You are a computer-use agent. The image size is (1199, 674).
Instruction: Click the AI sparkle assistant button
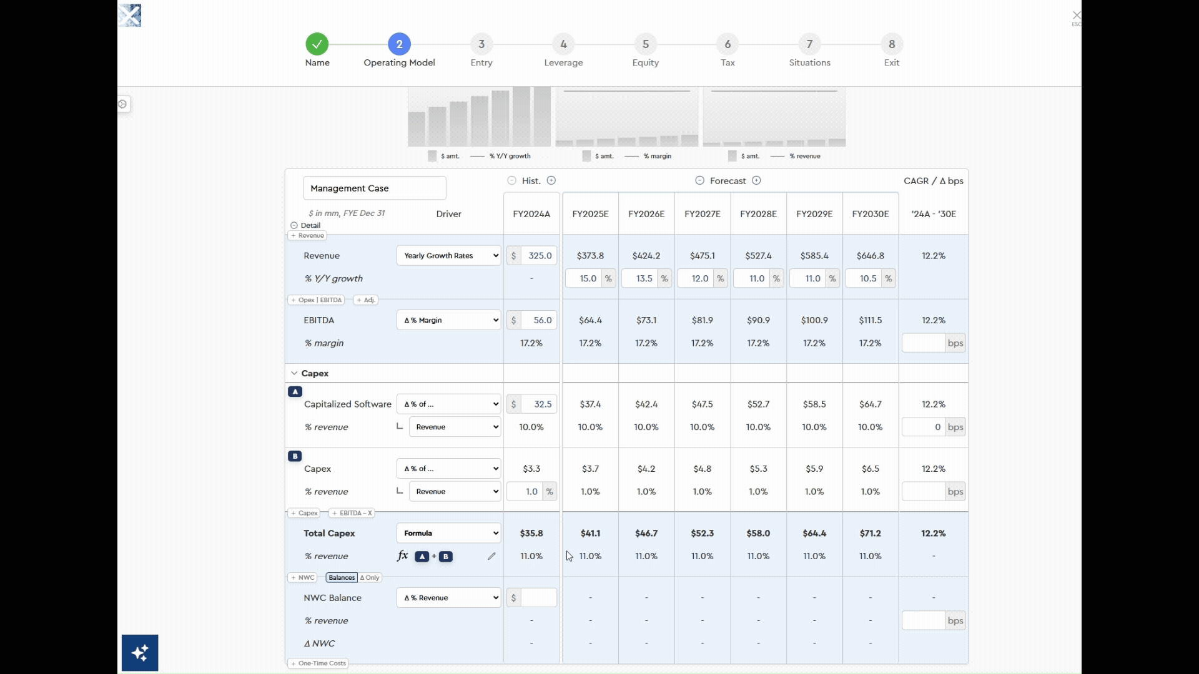(x=140, y=653)
